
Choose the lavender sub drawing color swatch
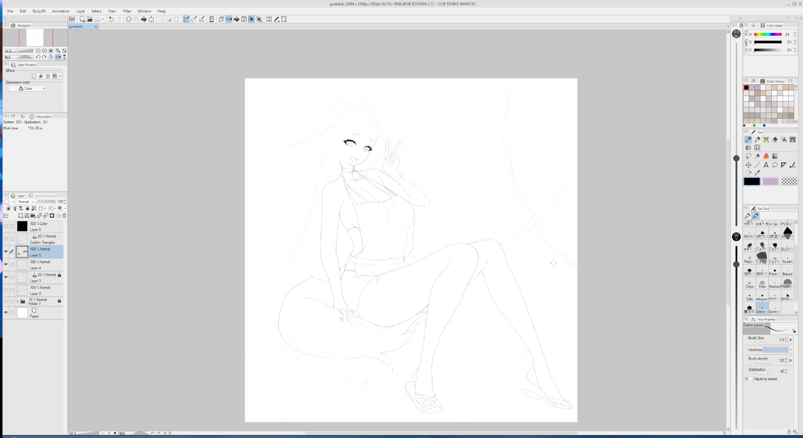pyautogui.click(x=770, y=181)
